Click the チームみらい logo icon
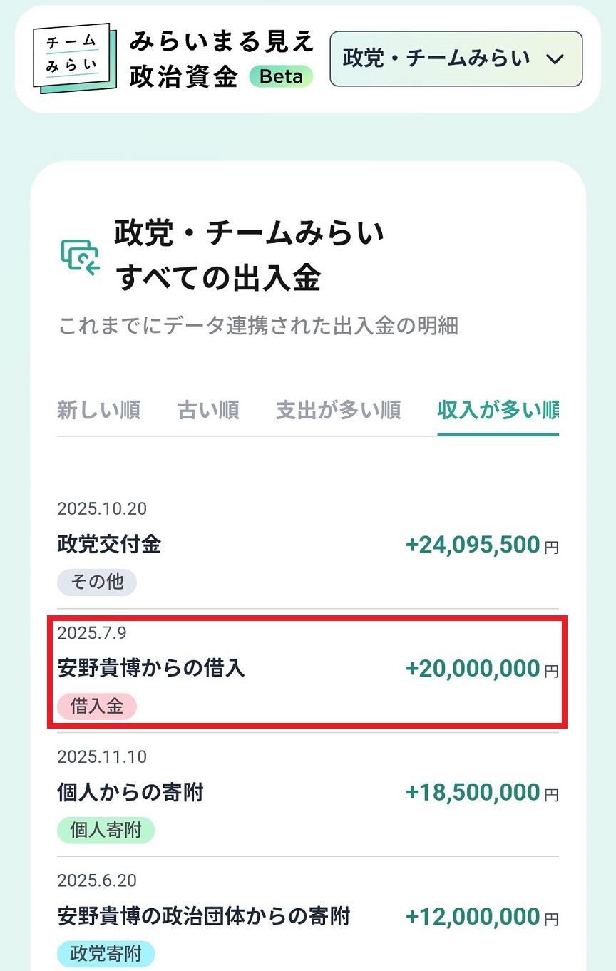616x971 pixels. coord(75,59)
